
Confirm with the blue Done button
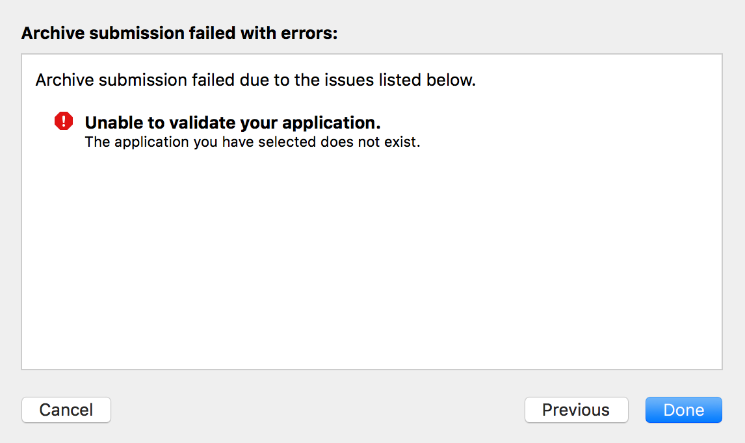pyautogui.click(x=683, y=410)
